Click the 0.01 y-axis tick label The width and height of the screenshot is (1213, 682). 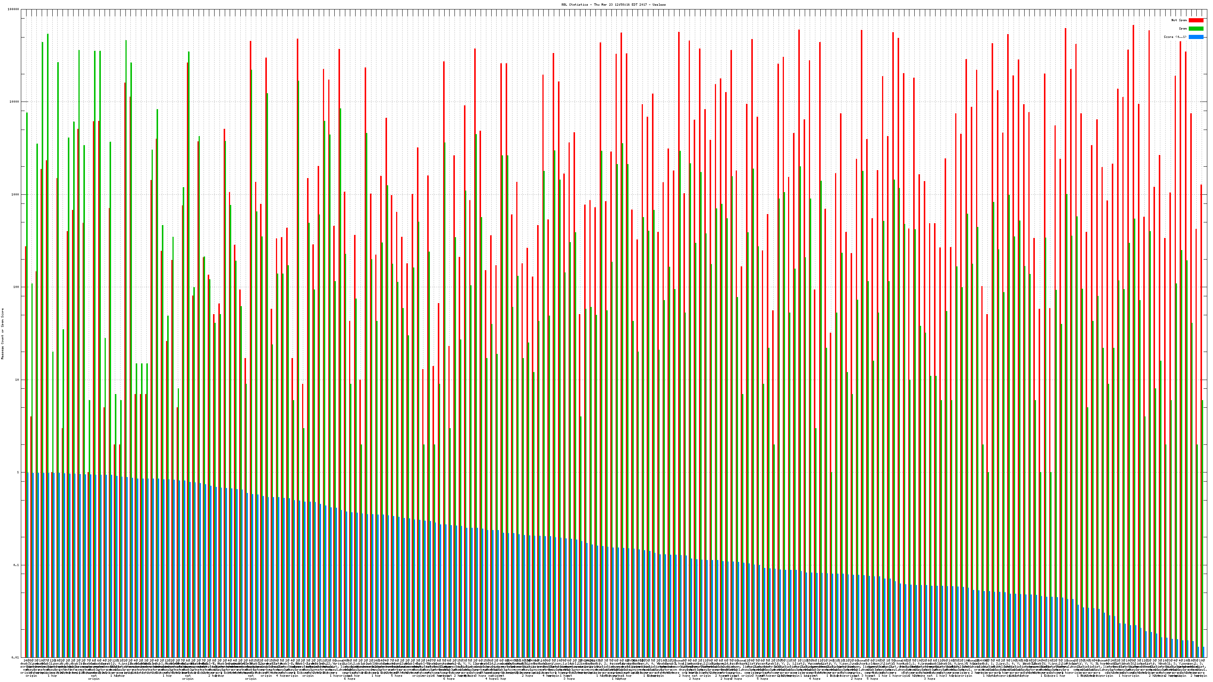[16, 657]
